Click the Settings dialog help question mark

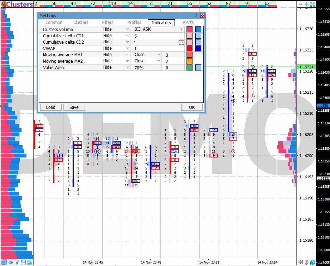196,16
